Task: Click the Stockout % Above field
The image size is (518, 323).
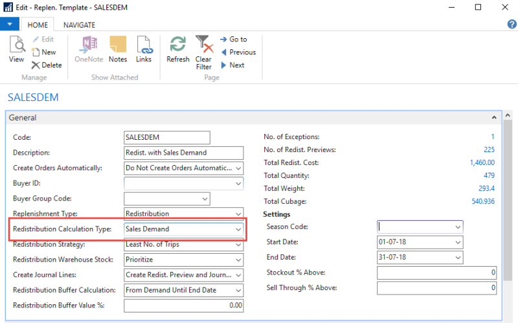Action: 436,273
